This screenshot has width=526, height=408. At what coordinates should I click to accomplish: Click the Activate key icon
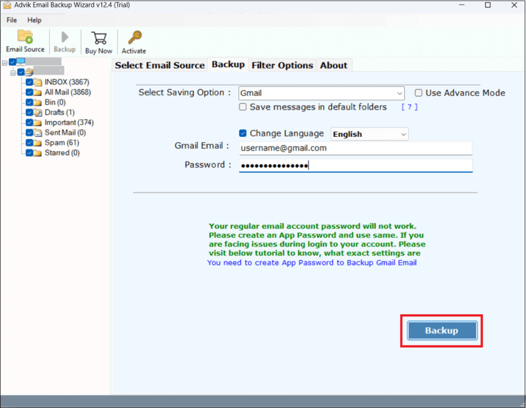pyautogui.click(x=135, y=38)
